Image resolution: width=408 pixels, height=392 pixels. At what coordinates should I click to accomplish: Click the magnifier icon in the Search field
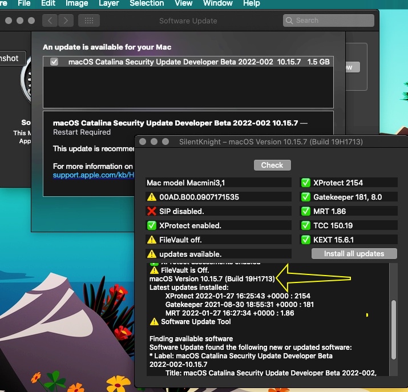(x=289, y=21)
